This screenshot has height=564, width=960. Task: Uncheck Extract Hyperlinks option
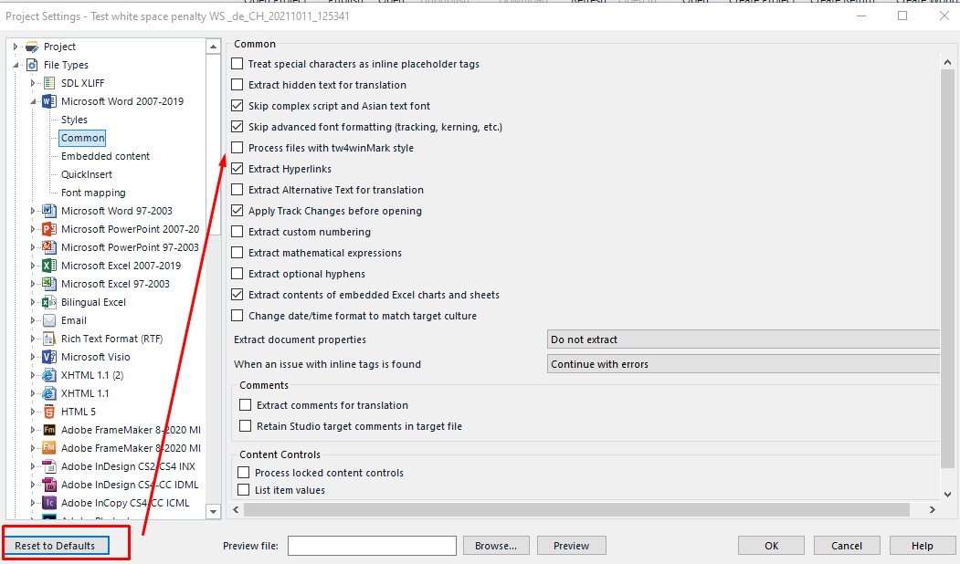[237, 168]
